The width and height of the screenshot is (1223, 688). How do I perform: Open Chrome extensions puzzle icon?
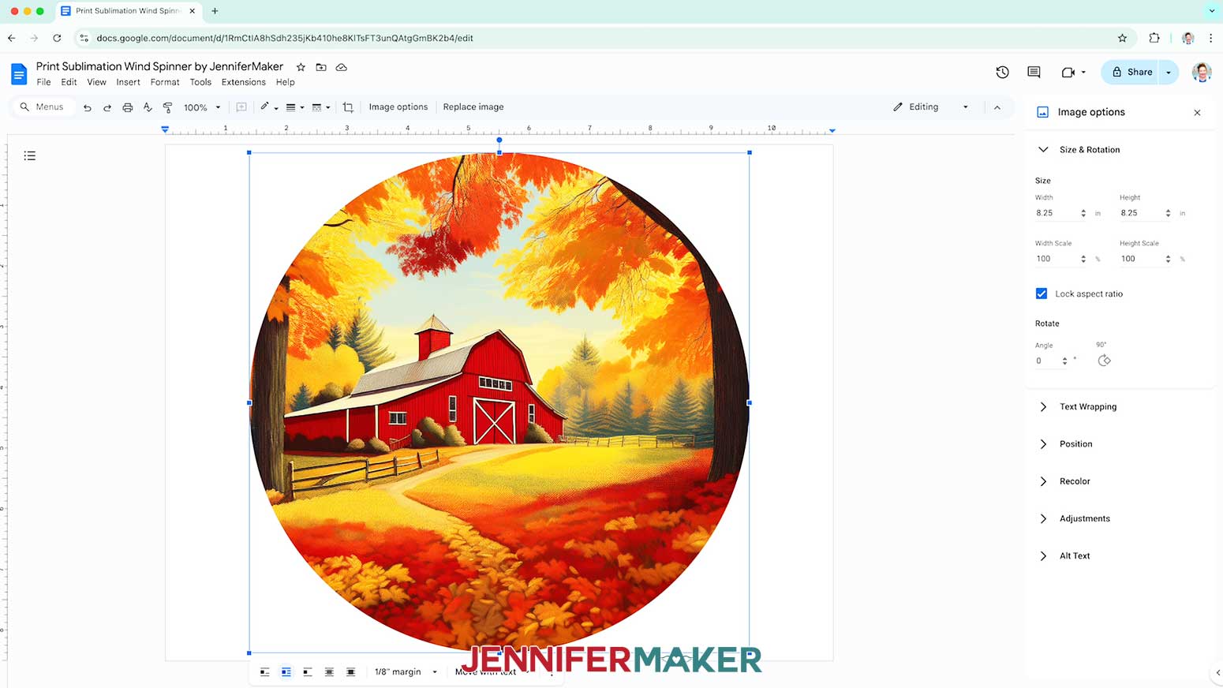pyautogui.click(x=1154, y=38)
